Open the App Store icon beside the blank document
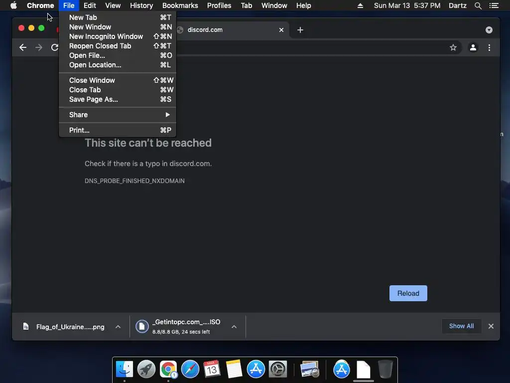This screenshot has height=383, width=510. click(342, 370)
